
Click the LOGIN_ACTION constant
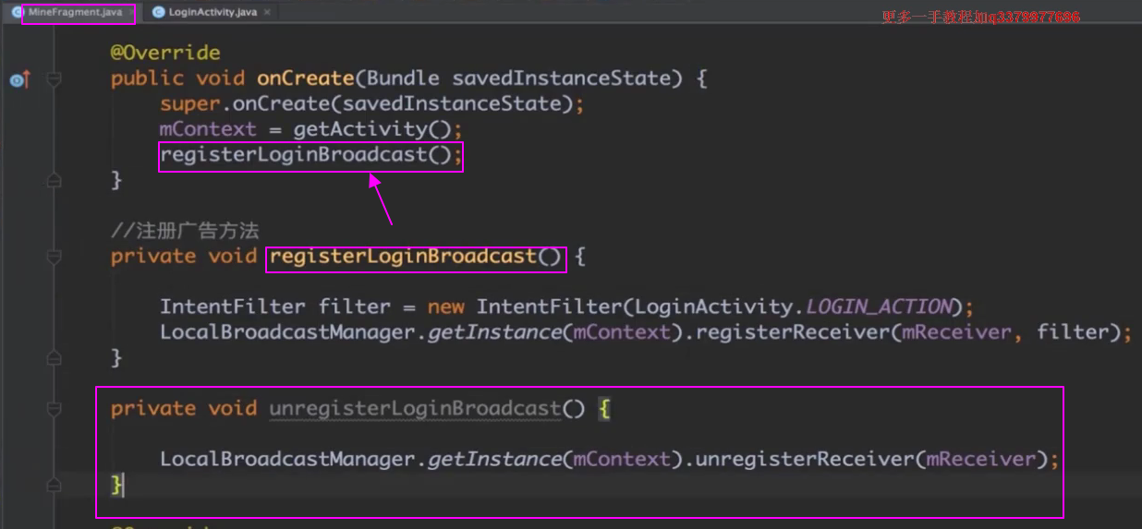coord(879,307)
